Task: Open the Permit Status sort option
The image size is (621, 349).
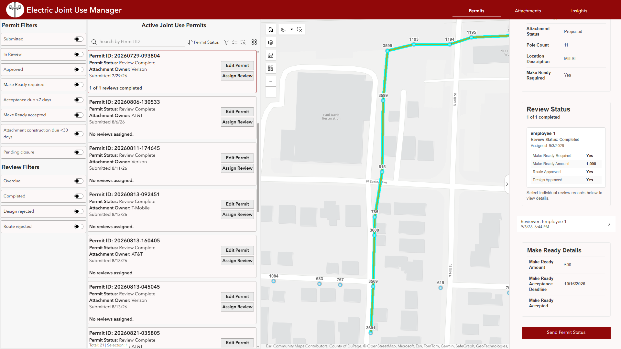Action: point(203,42)
